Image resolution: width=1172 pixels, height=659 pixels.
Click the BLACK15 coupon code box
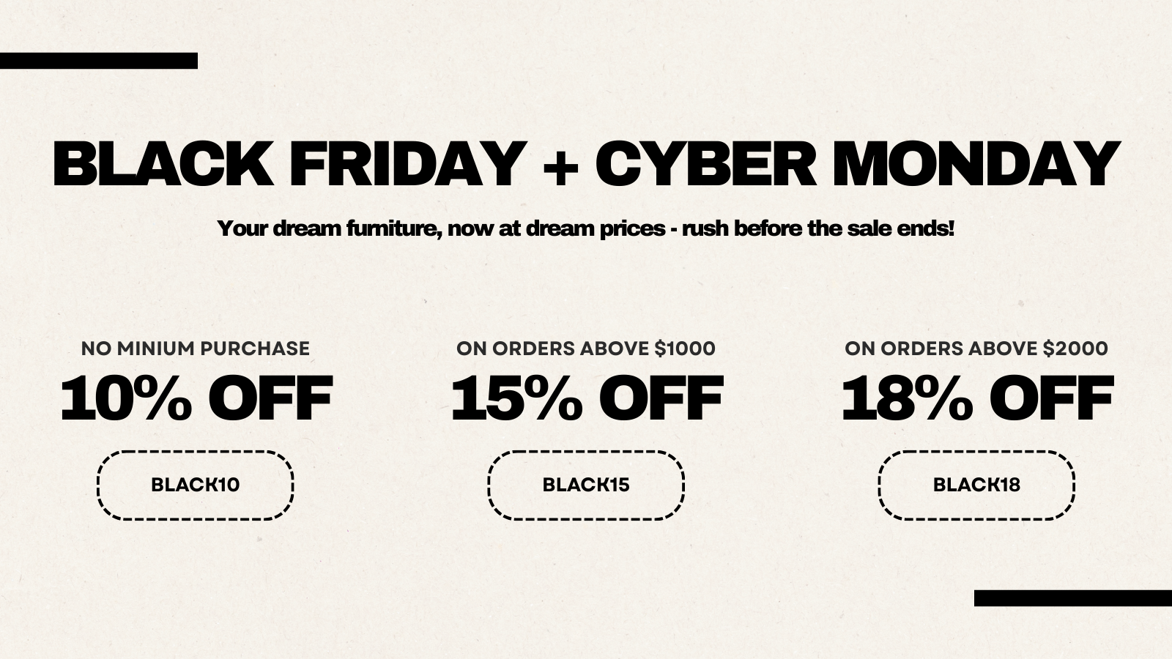(x=586, y=485)
